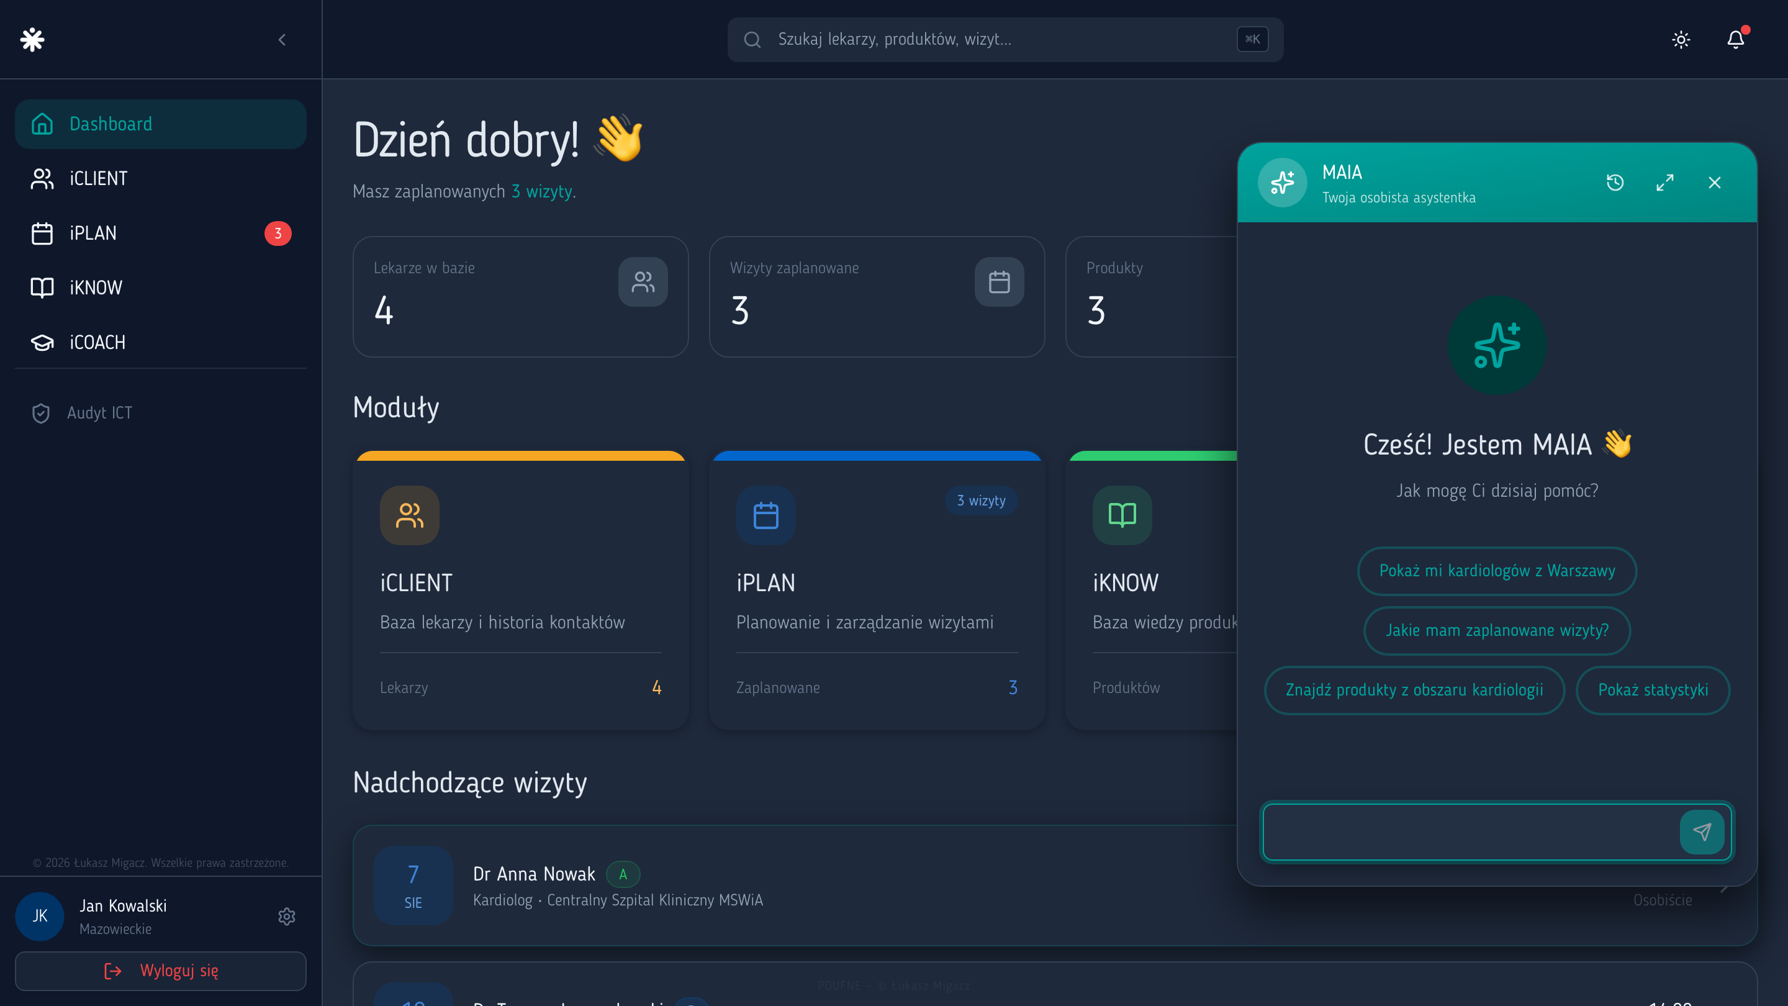Click the Audyt ICT shield icon

click(41, 413)
